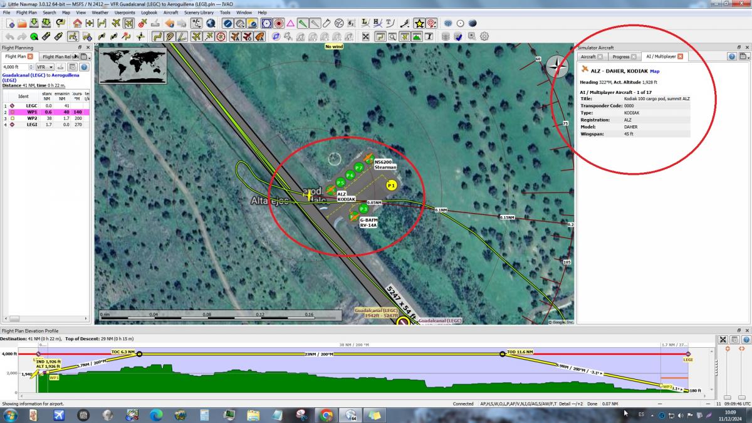Toggle the show flight plan route button

point(157,36)
